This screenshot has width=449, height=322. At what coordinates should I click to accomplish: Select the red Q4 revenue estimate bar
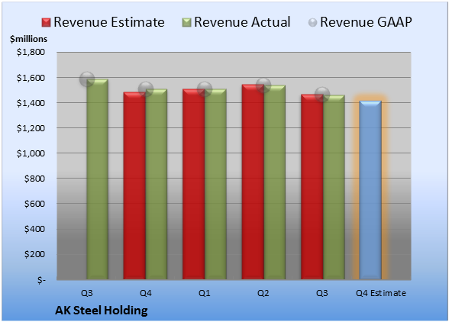point(134,185)
